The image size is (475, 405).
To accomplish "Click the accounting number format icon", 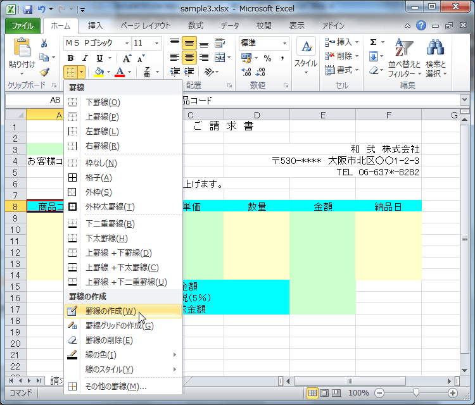I will pos(246,58).
